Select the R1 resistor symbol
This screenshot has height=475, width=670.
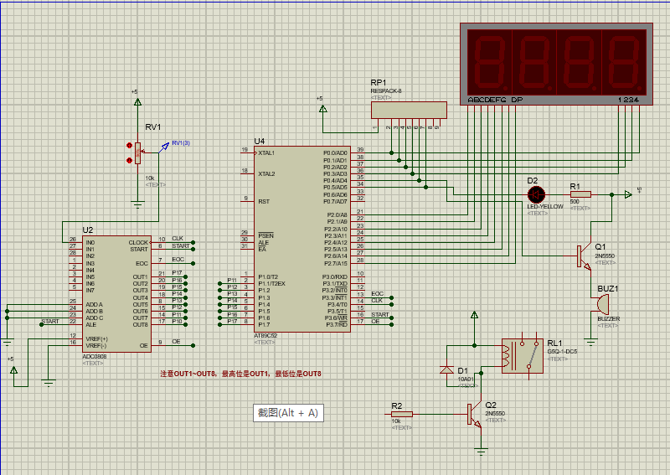click(580, 194)
